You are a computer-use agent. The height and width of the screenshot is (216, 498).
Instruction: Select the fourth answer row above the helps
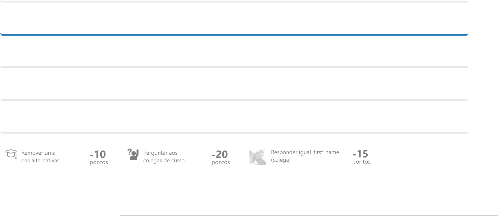tap(234, 117)
